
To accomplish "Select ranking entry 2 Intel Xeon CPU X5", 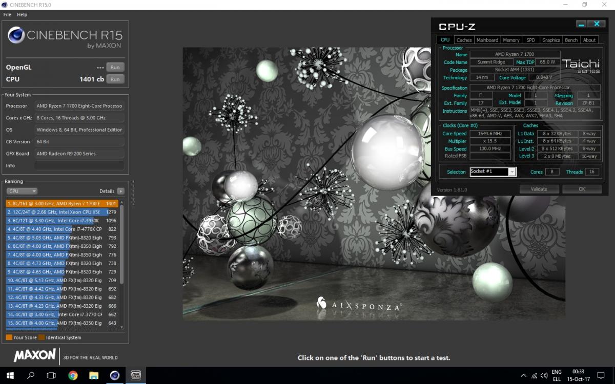I will [x=62, y=212].
